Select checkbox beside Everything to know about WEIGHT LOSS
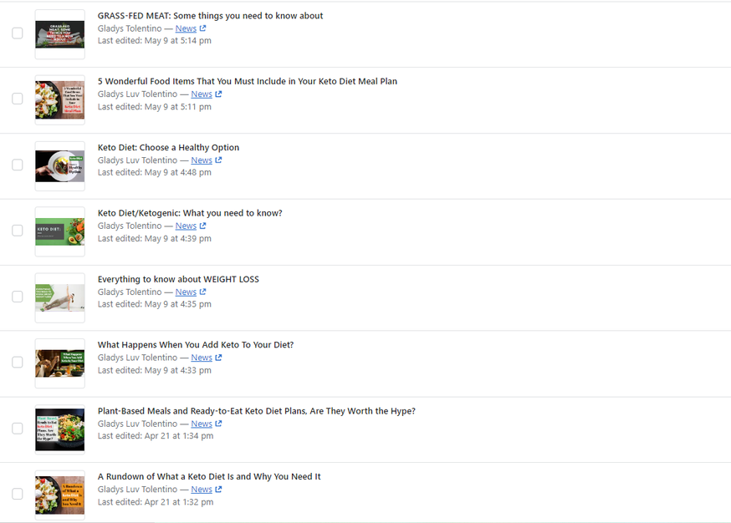Viewport: 731px width, 523px height. pyautogui.click(x=18, y=297)
